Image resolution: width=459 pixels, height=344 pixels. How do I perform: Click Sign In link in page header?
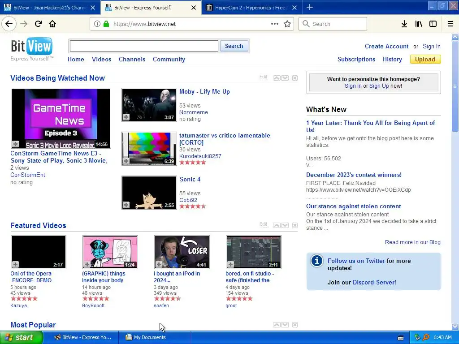(x=432, y=46)
